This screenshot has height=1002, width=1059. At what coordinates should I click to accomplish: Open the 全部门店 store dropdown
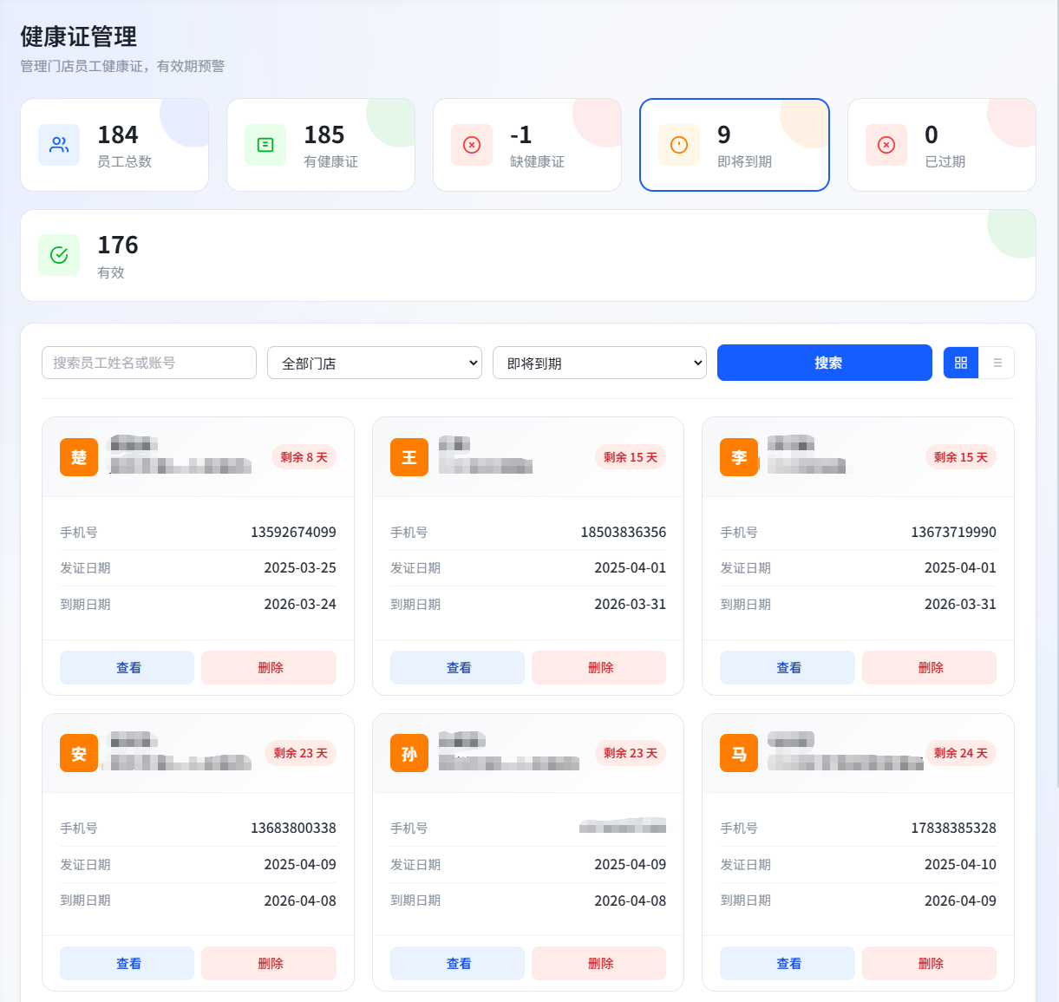point(374,363)
